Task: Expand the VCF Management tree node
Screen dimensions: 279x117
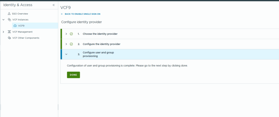Action: [x=3, y=32]
